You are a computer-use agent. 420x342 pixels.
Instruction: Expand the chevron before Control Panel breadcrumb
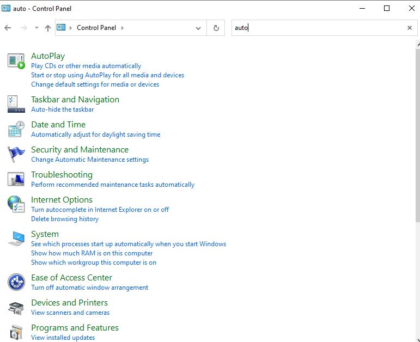pyautogui.click(x=70, y=28)
